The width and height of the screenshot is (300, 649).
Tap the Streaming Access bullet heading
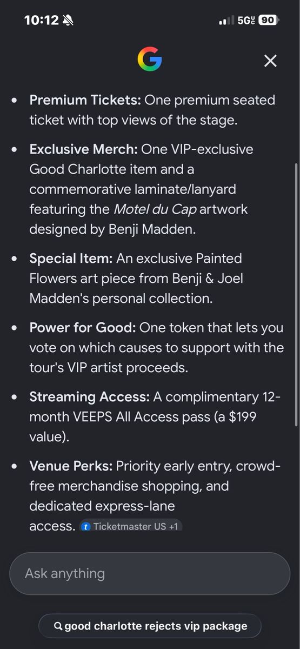click(x=89, y=397)
